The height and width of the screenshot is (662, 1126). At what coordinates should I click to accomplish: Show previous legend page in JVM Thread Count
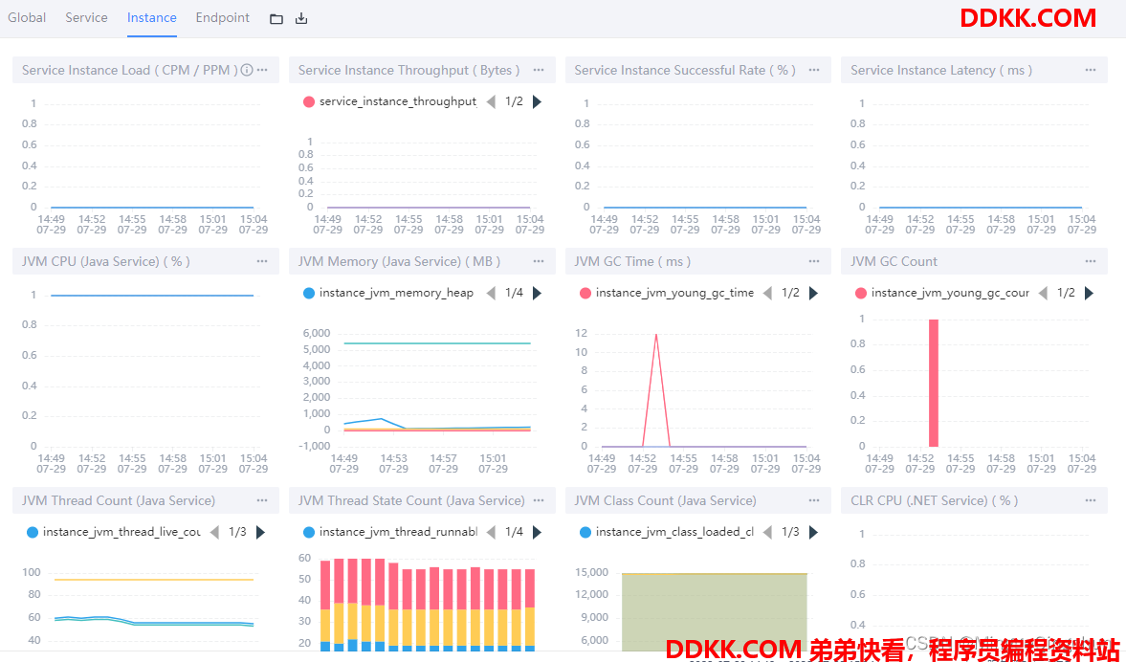point(214,532)
